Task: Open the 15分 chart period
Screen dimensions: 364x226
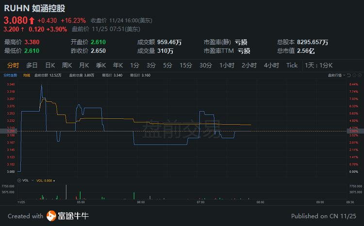Action: click(x=186, y=65)
